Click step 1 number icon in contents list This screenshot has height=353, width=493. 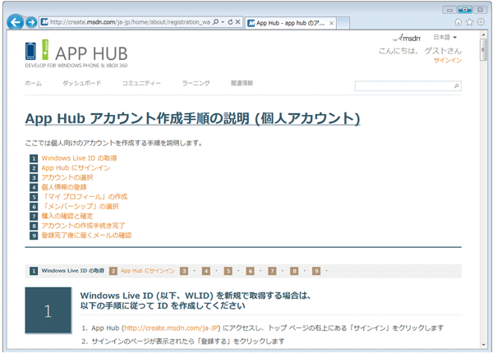(x=34, y=158)
